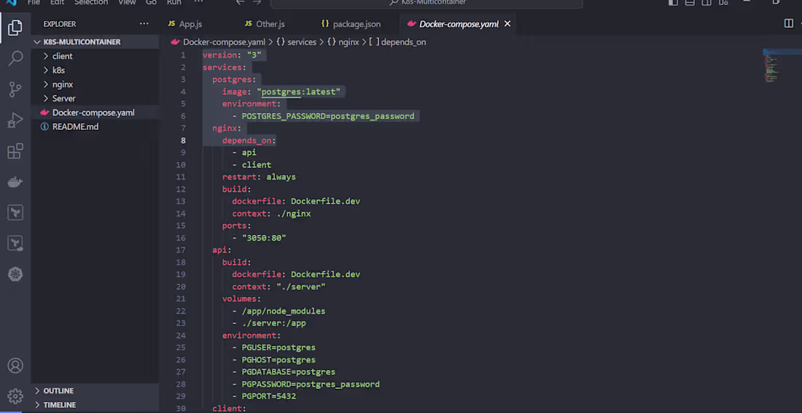Click the "postgres:latest" image value
This screenshot has height=413, width=802.
[x=298, y=92]
